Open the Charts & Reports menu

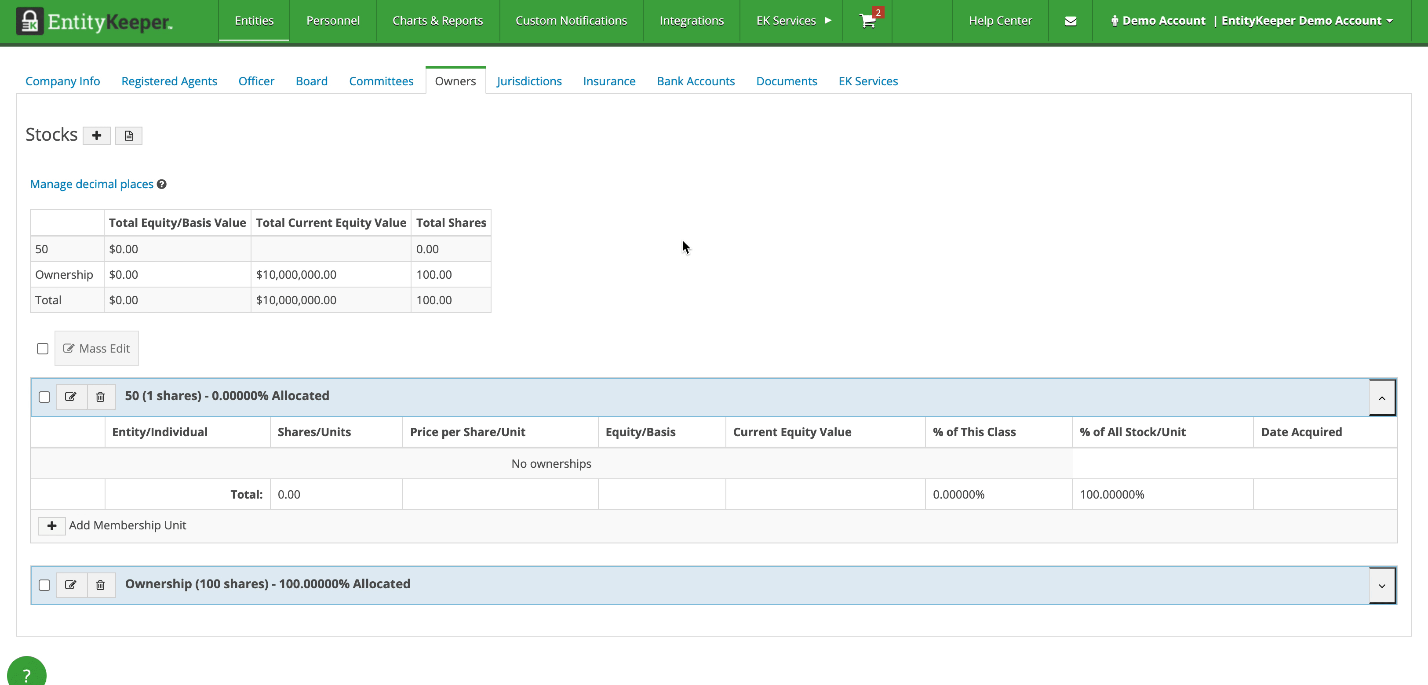[437, 21]
